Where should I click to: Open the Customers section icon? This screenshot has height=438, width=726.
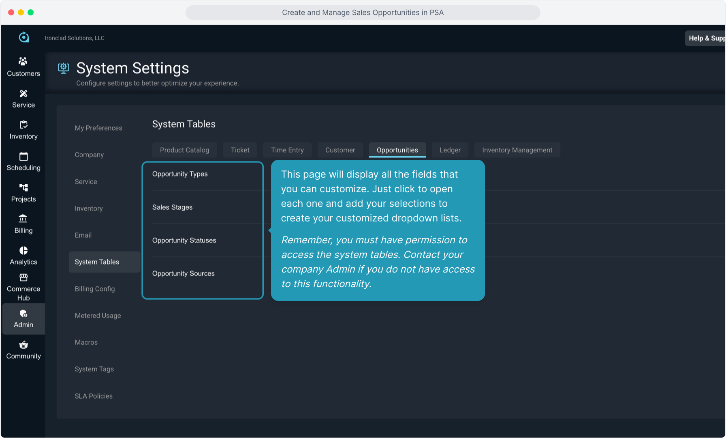(23, 61)
